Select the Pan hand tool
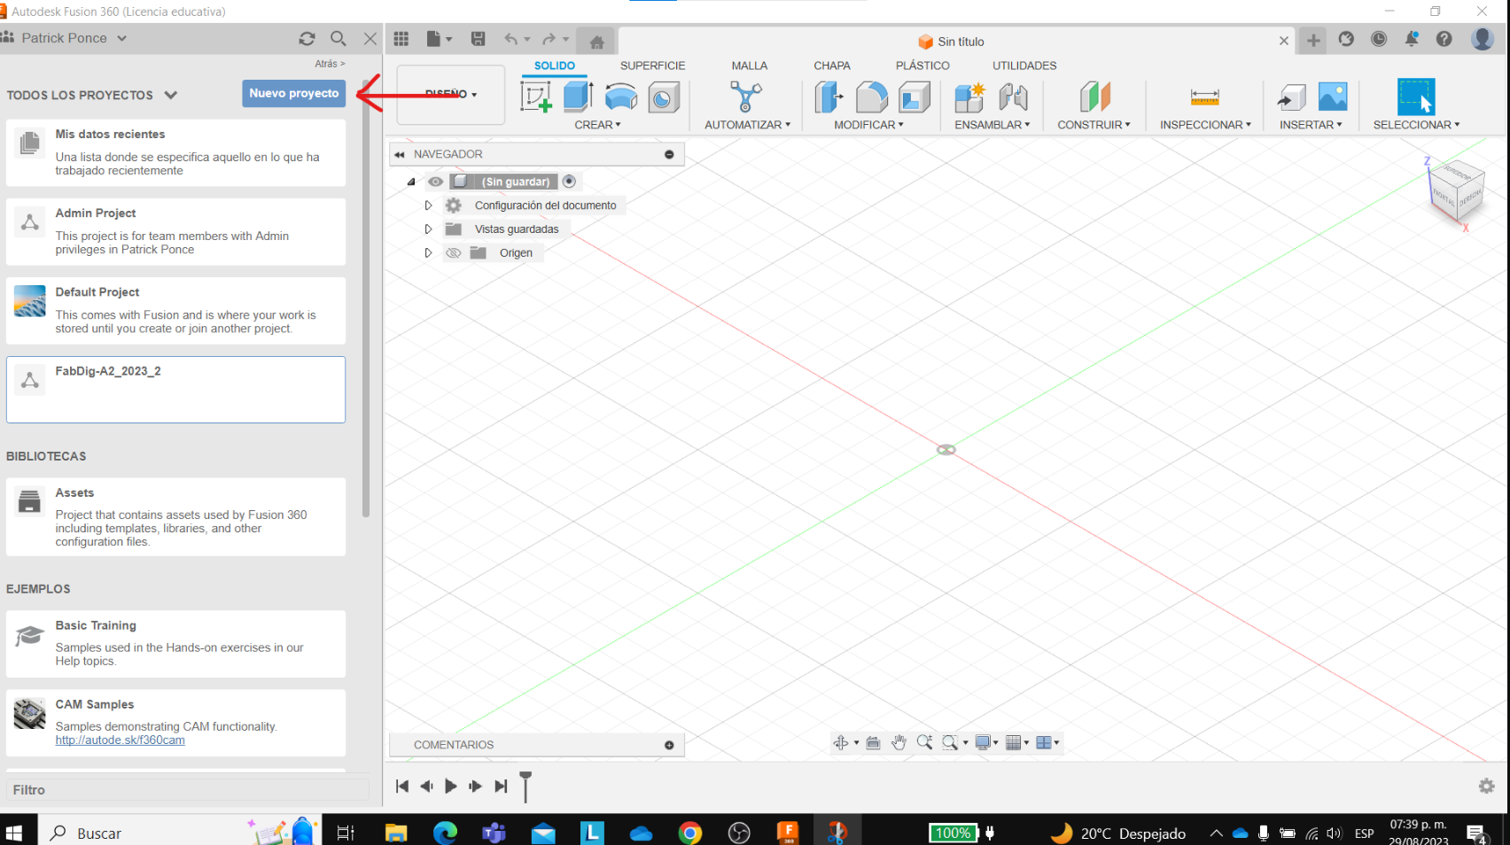 click(899, 742)
